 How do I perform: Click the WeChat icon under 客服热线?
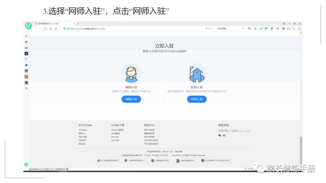click(219, 135)
